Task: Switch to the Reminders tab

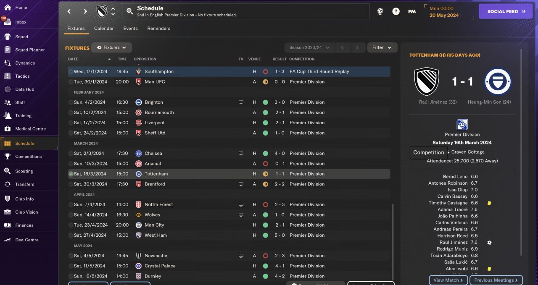Action: click(x=158, y=29)
